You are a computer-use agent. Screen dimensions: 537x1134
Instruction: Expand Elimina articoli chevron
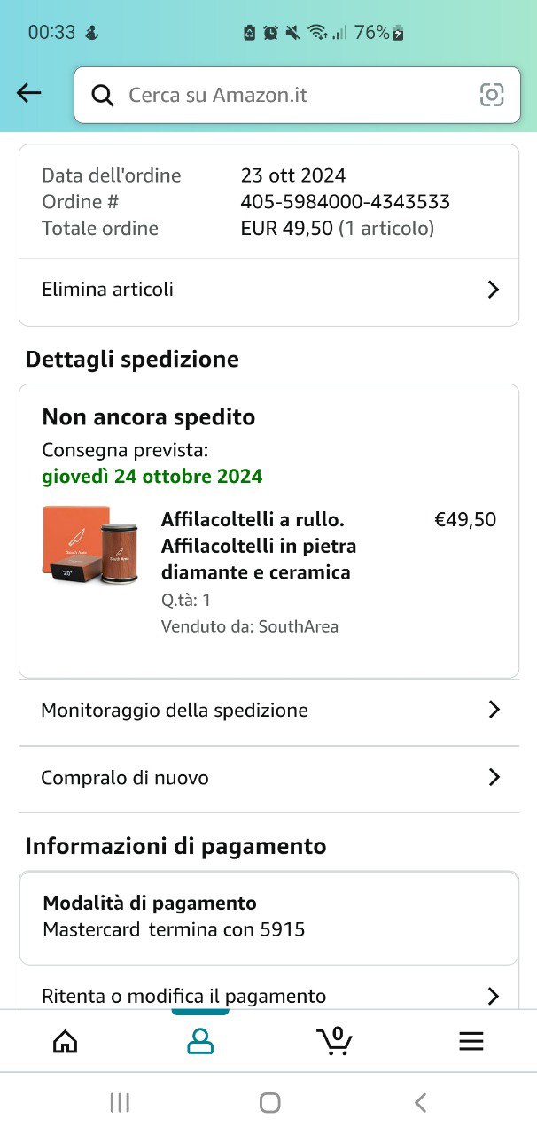(x=494, y=290)
